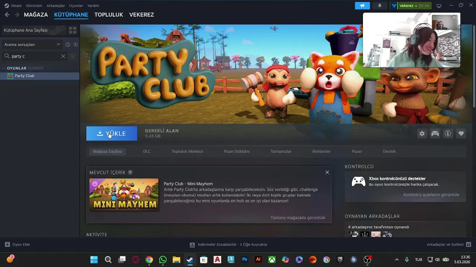Open Photoshop from taskbar
The image size is (476, 267).
pos(245,260)
